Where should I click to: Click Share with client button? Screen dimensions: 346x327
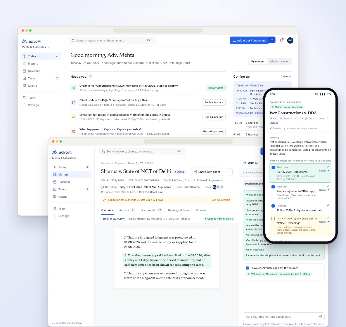[207, 172]
